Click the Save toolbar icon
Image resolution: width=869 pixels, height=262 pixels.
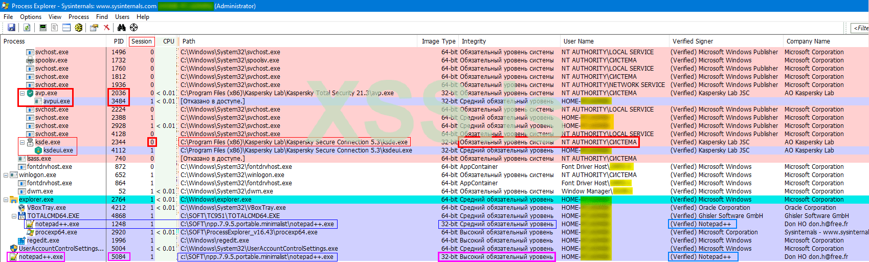point(11,28)
